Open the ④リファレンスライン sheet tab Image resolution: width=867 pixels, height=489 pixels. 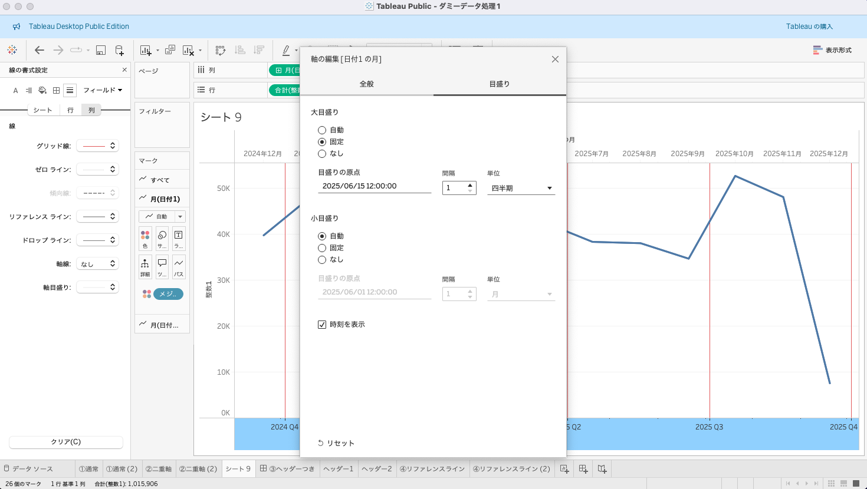(x=432, y=469)
